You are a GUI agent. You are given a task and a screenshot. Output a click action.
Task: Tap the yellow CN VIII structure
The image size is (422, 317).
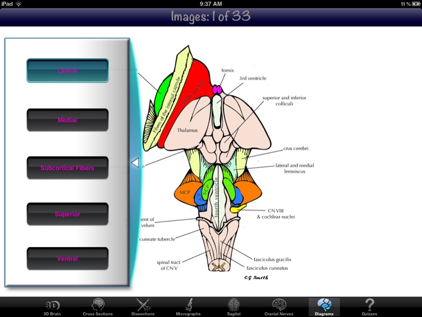(238, 208)
